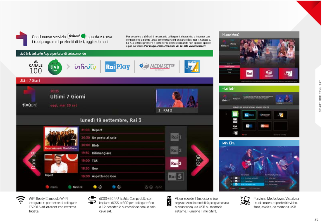Select the highlighted Rai 3 channel logo
This screenshot has width=325, height=224.
tap(176, 163)
